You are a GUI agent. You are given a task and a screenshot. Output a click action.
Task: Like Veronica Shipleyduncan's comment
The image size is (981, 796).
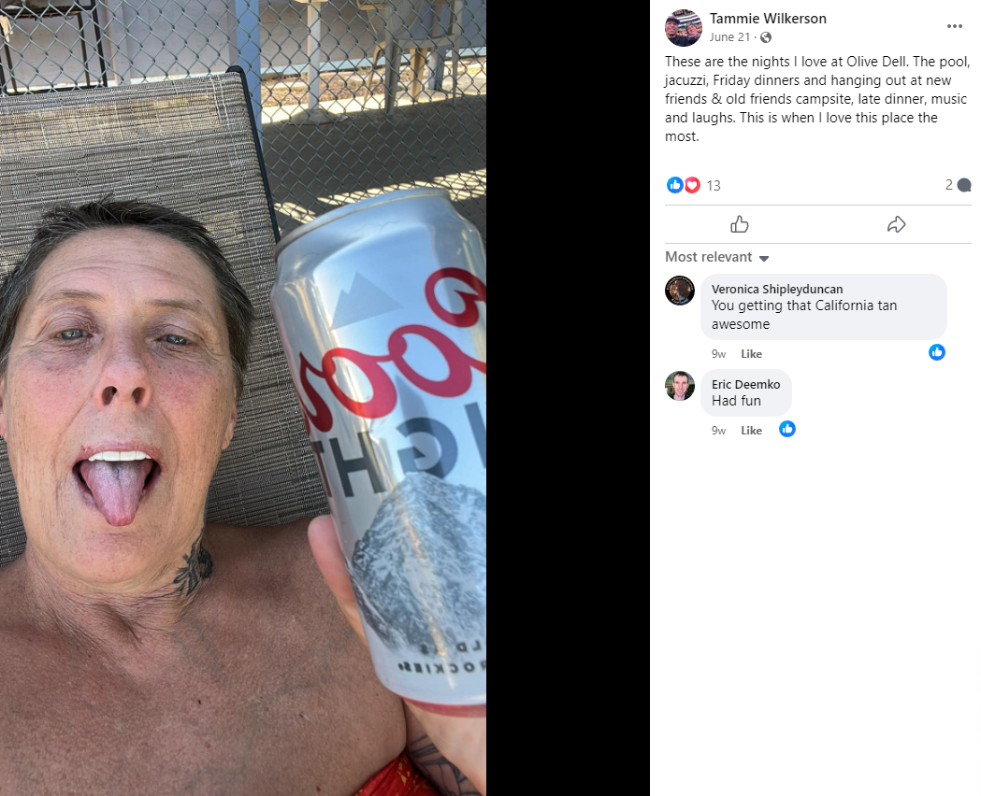click(751, 354)
